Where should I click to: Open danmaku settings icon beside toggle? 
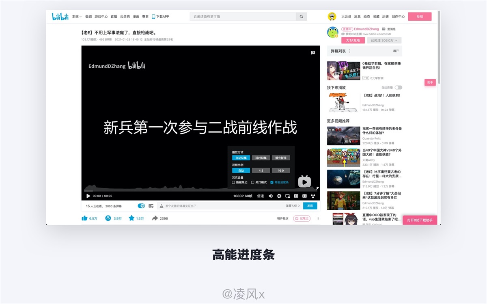tap(151, 206)
